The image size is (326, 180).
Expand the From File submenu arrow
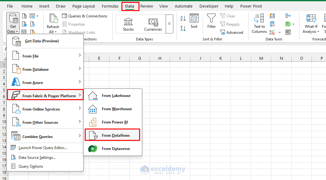click(80, 55)
